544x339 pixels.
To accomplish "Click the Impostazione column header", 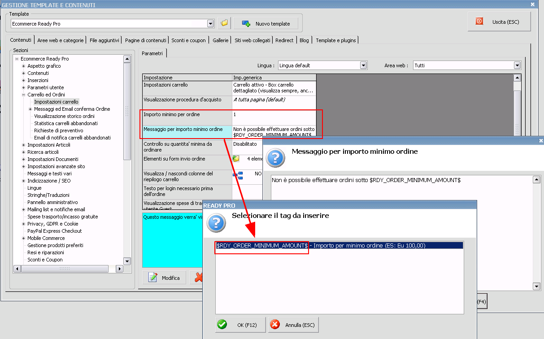I will (x=187, y=78).
